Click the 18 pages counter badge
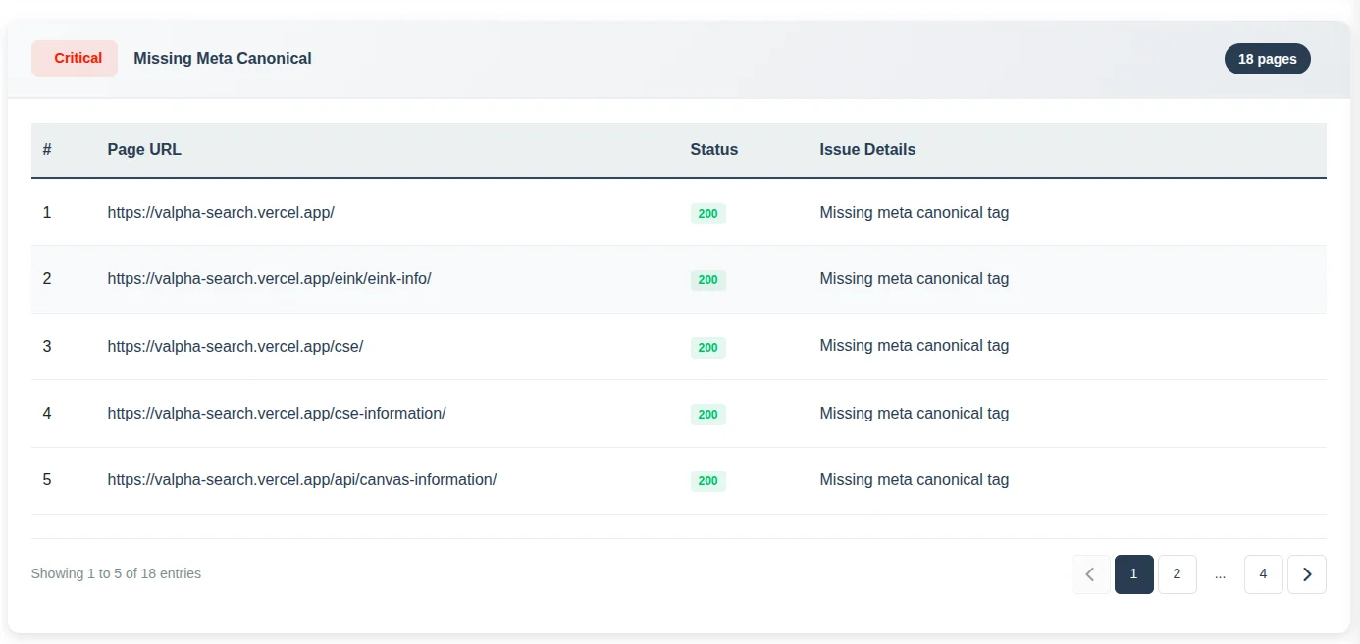Viewport: 1360px width, 644px height. 1267,58
